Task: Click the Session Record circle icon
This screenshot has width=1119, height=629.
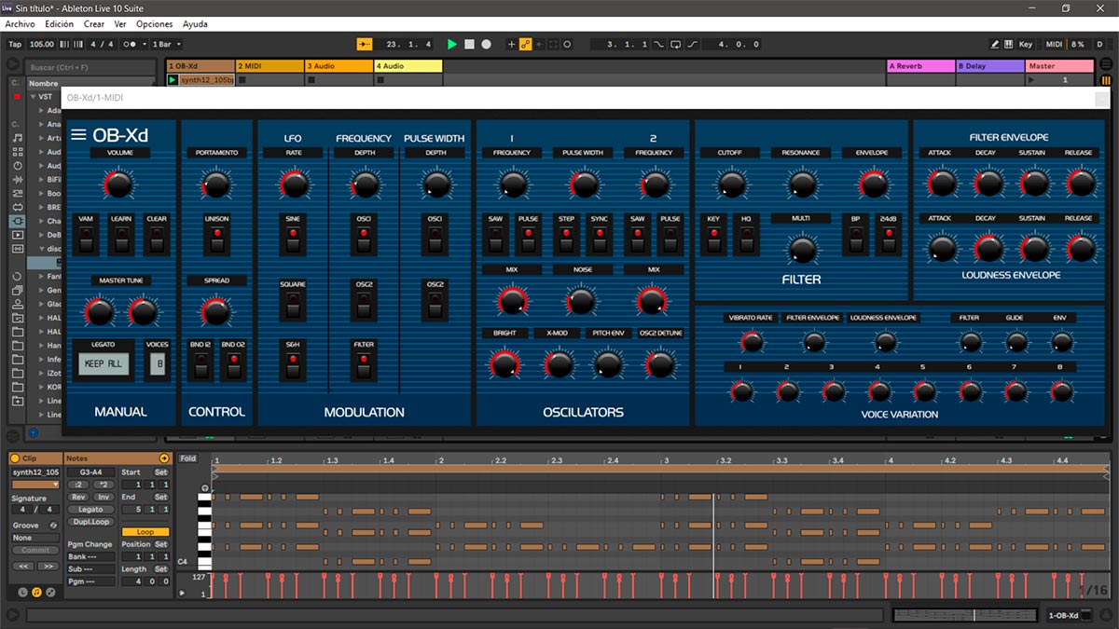Action: click(x=567, y=44)
